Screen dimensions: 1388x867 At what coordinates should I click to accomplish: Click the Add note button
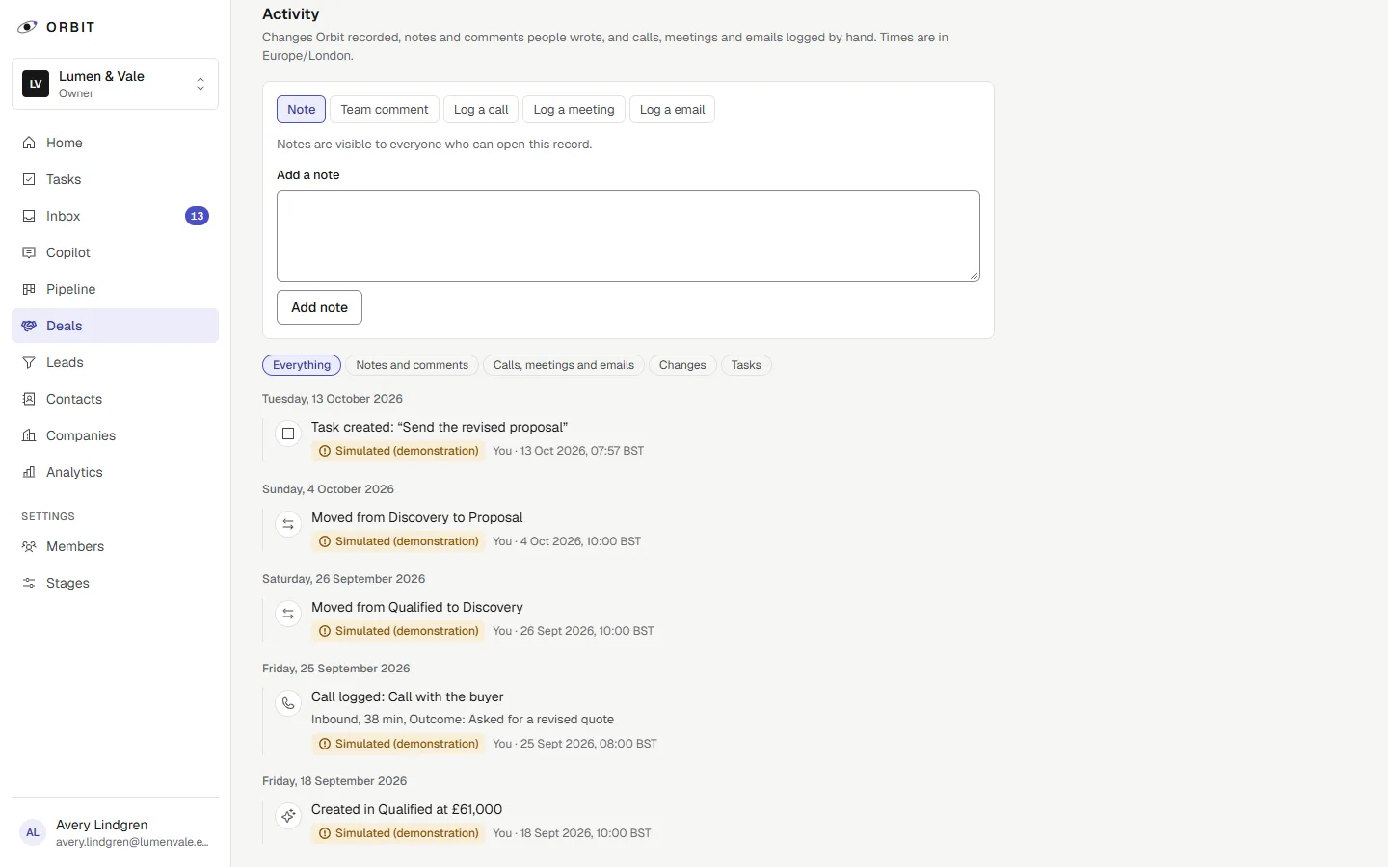tap(319, 307)
